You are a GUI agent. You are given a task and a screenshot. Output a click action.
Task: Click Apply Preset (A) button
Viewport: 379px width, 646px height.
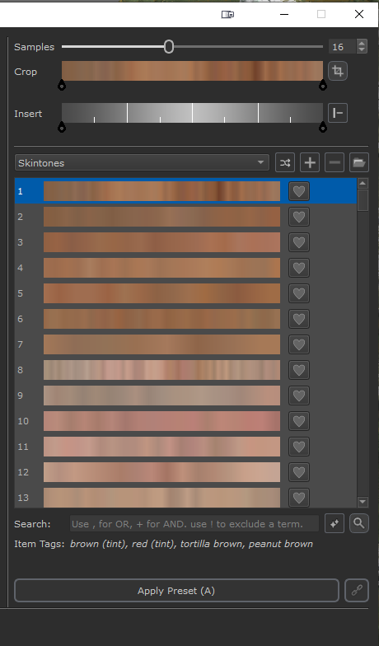[176, 590]
